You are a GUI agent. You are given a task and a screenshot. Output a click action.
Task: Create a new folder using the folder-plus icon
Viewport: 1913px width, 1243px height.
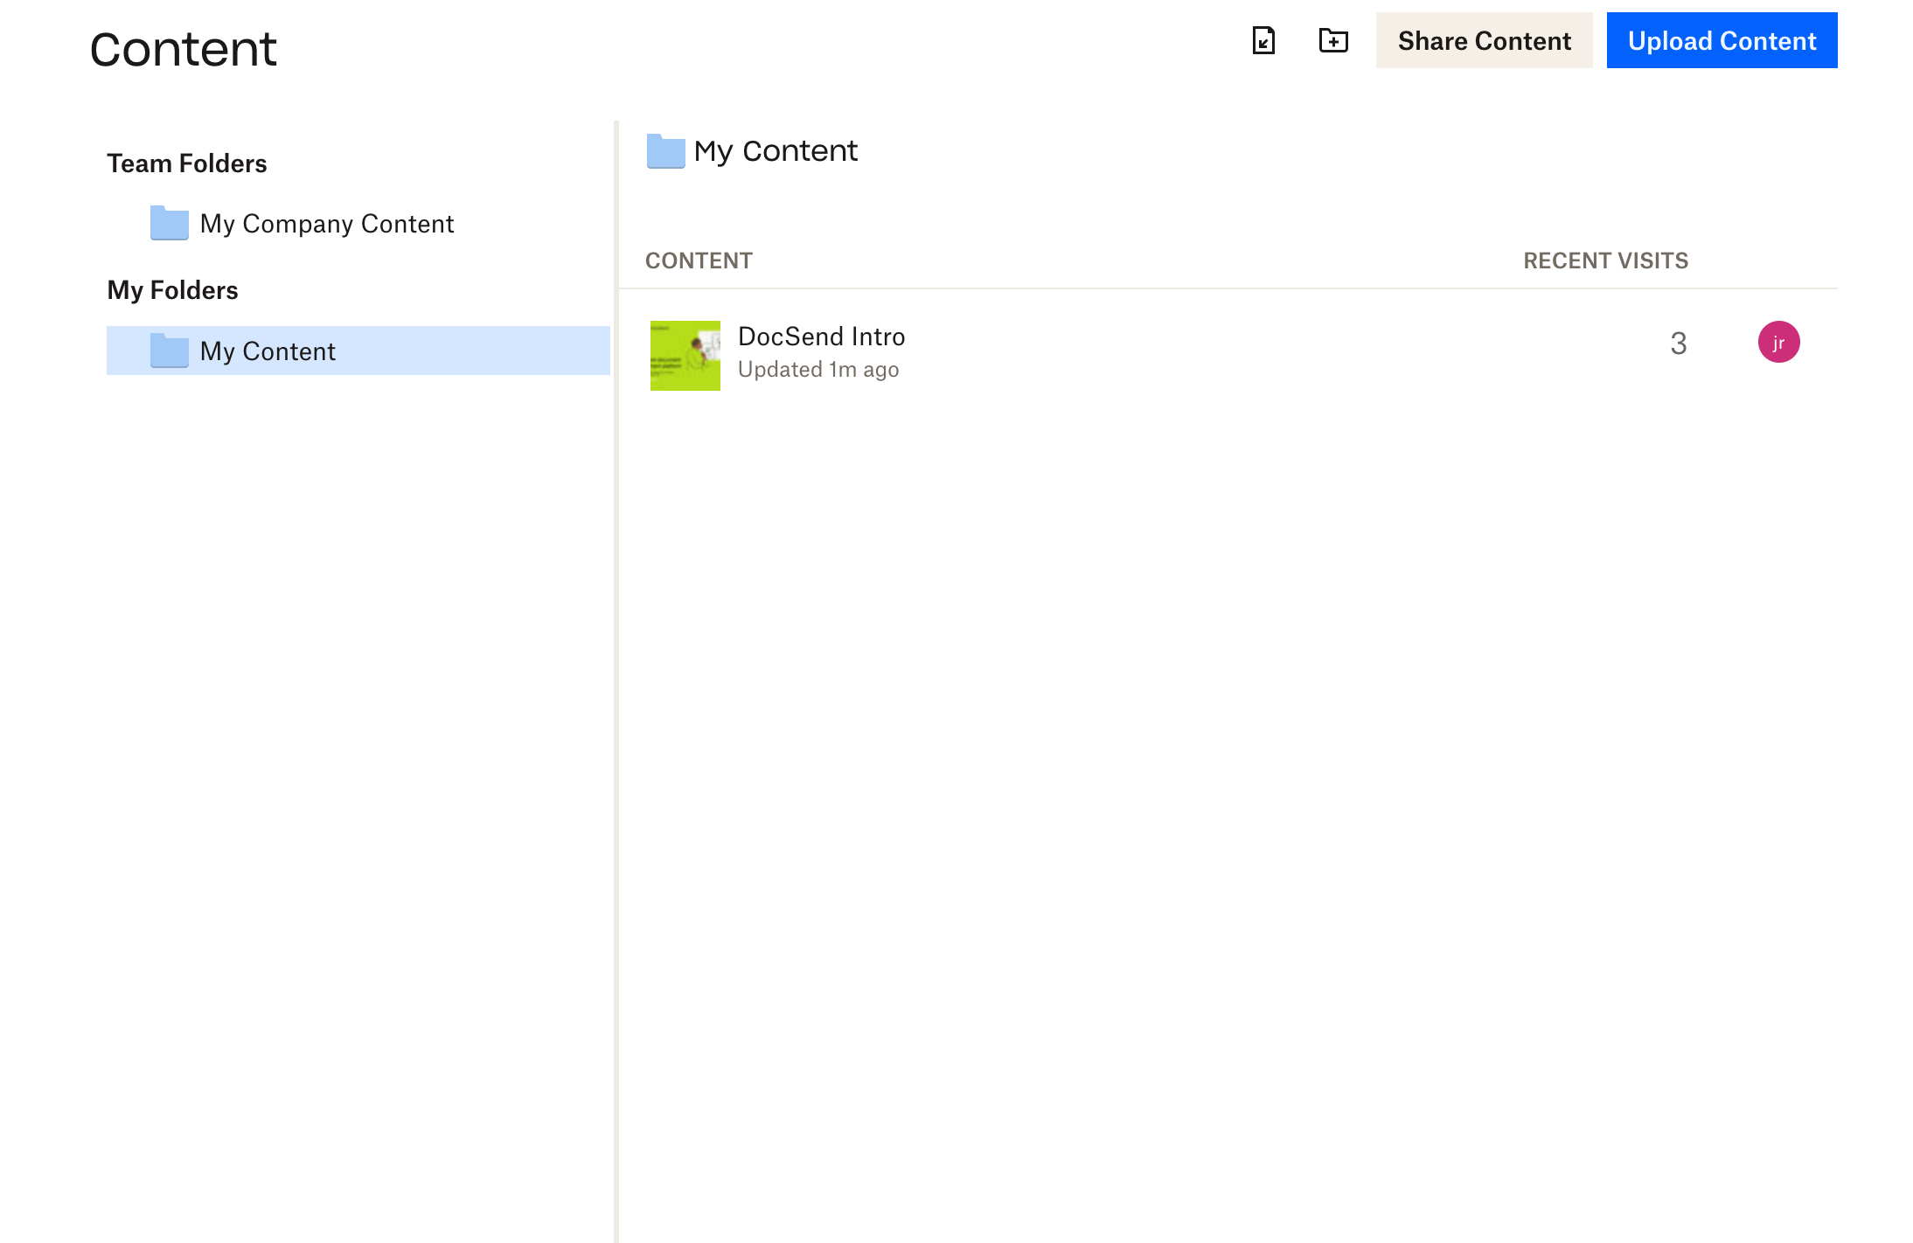coord(1332,40)
